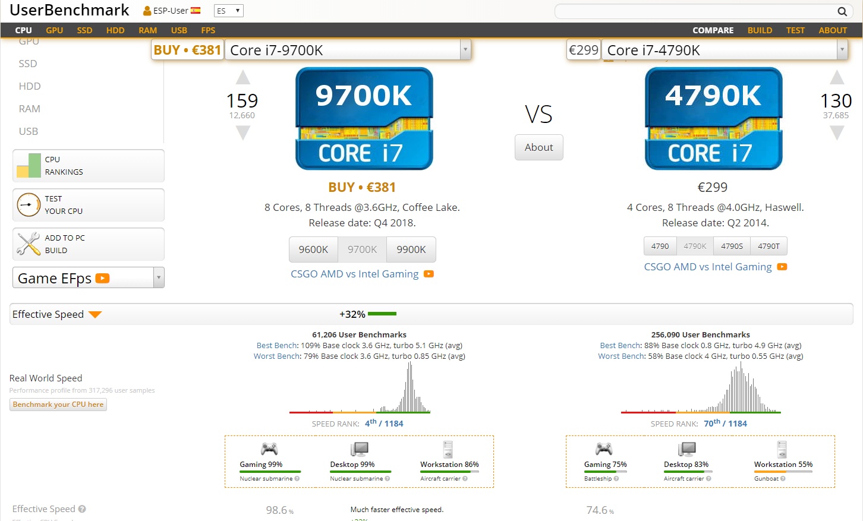Image resolution: width=863 pixels, height=521 pixels.
Task: Open the UserBenchmark home logo
Action: coord(70,10)
